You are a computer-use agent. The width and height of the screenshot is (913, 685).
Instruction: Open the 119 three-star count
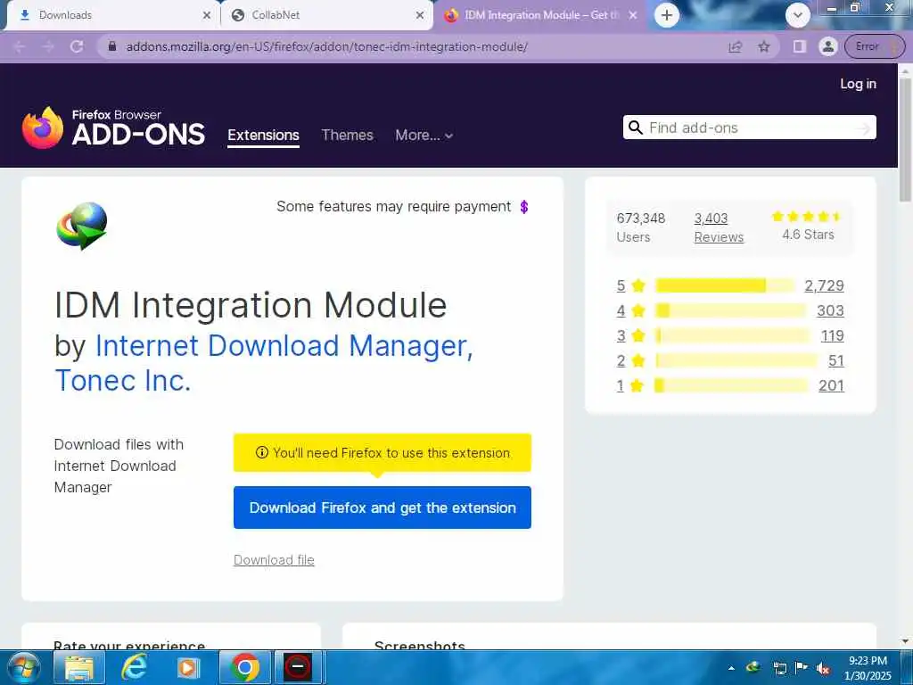coord(832,335)
